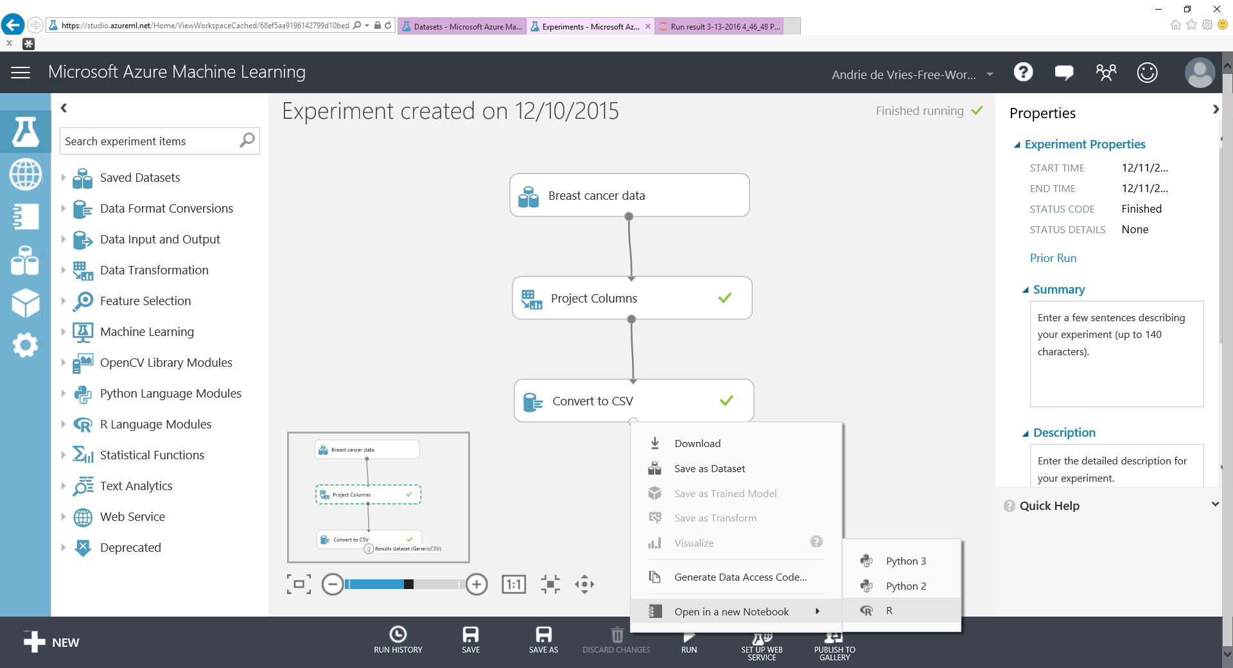Select the Breast cancer data module
Image resolution: width=1233 pixels, height=668 pixels.
(629, 195)
